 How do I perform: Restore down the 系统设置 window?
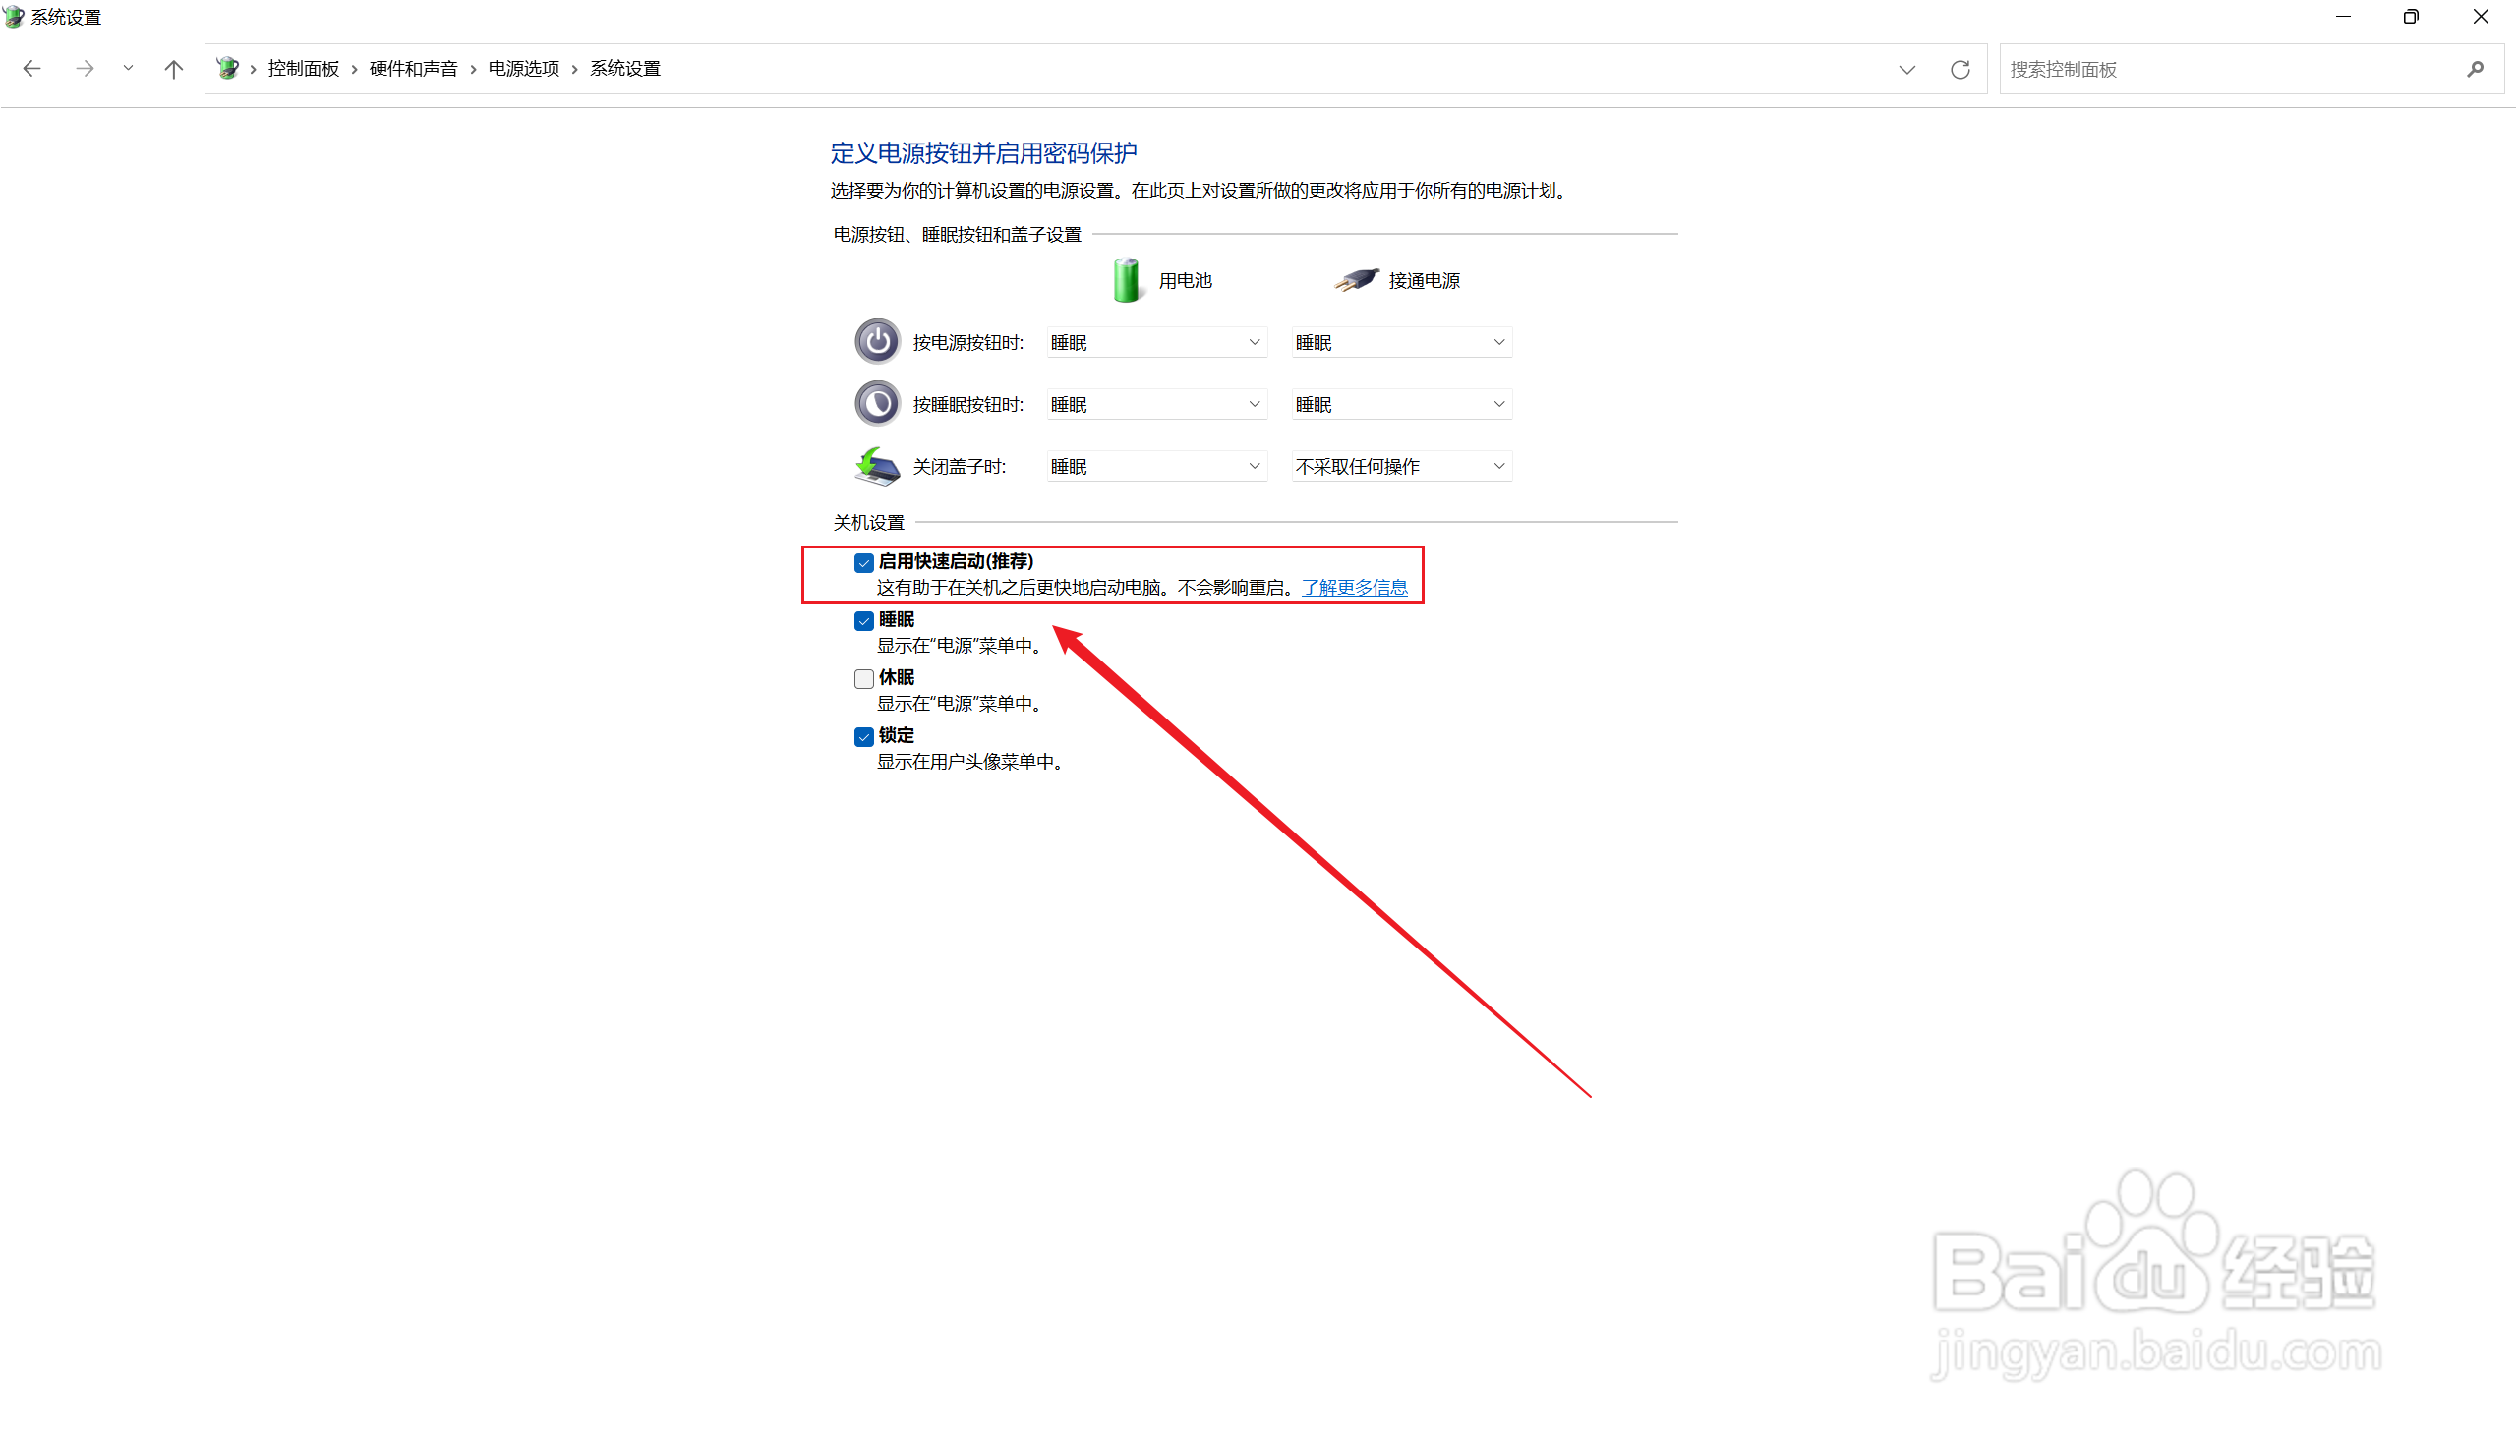click(x=2411, y=17)
